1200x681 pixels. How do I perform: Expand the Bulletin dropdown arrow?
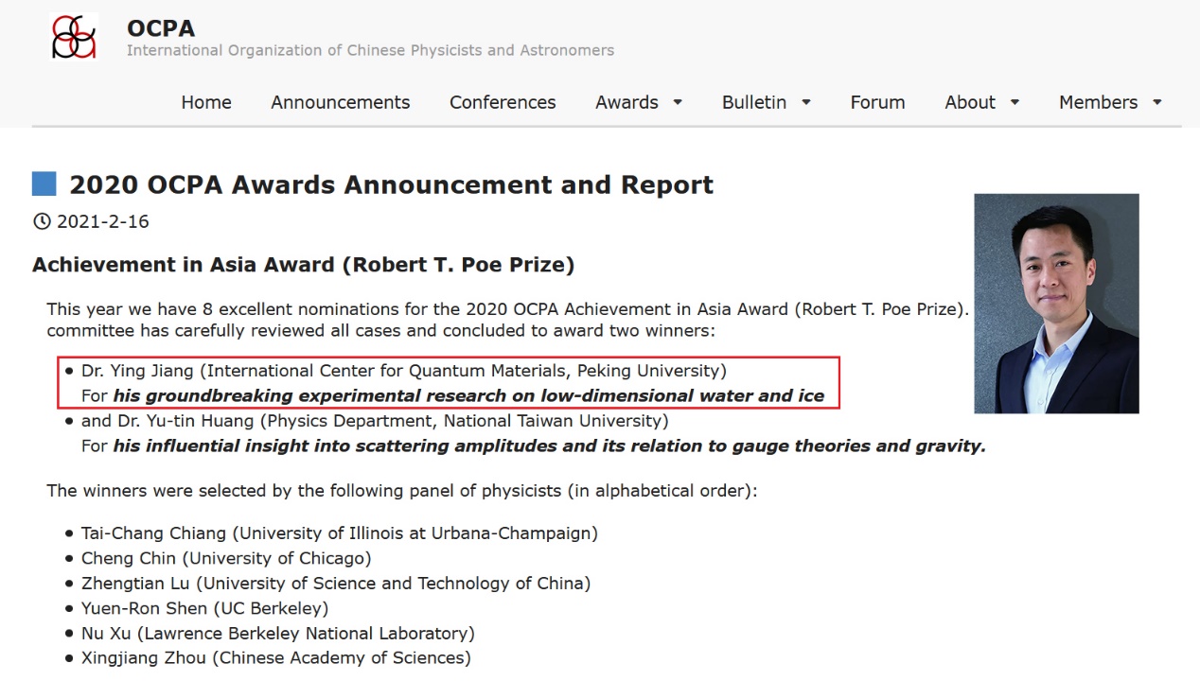[x=806, y=102]
